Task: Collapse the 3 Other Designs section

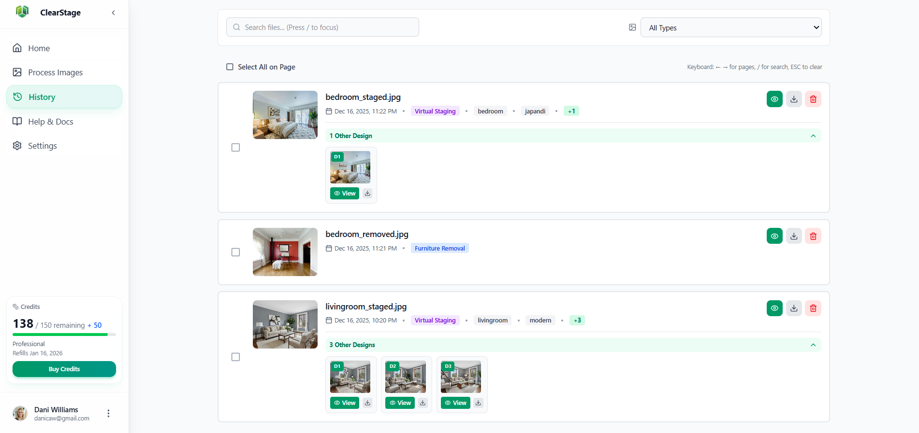Action: pos(573,345)
